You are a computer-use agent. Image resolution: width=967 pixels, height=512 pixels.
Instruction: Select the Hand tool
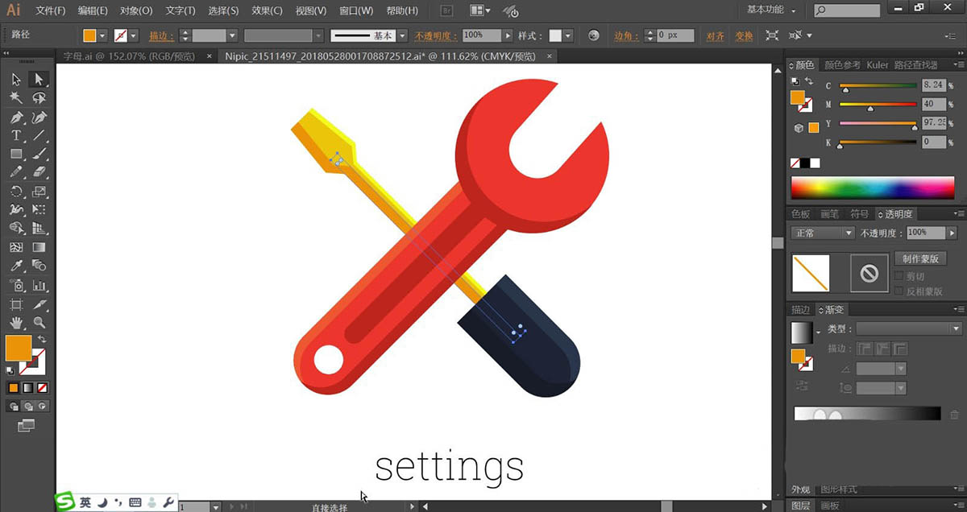tap(16, 323)
